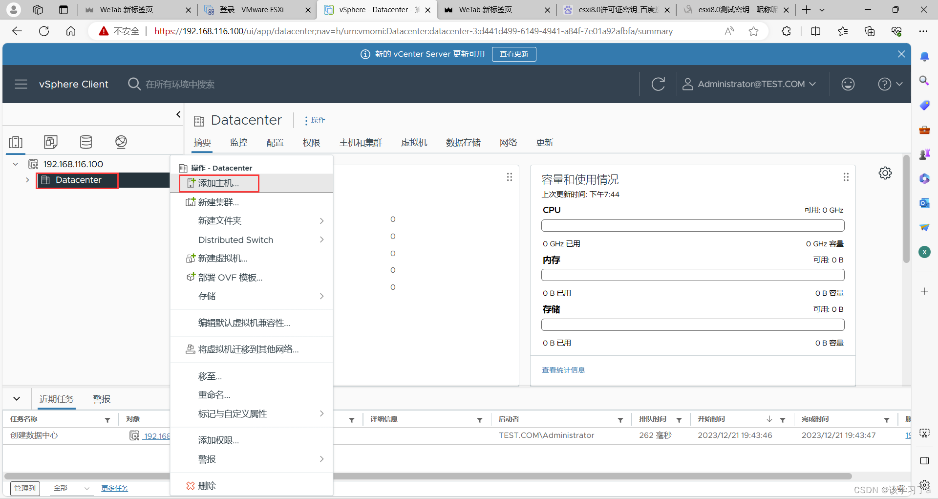Collapse the recent tasks panel chevron
938x499 pixels.
17,399
